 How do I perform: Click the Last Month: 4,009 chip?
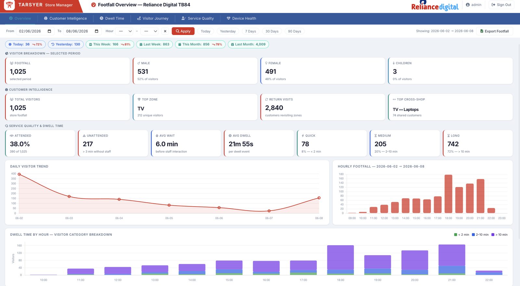coord(248,44)
